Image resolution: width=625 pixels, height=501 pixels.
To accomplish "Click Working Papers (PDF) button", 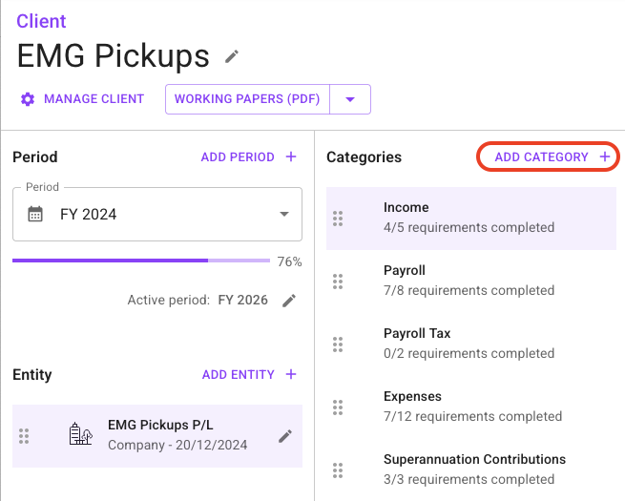I will [247, 99].
